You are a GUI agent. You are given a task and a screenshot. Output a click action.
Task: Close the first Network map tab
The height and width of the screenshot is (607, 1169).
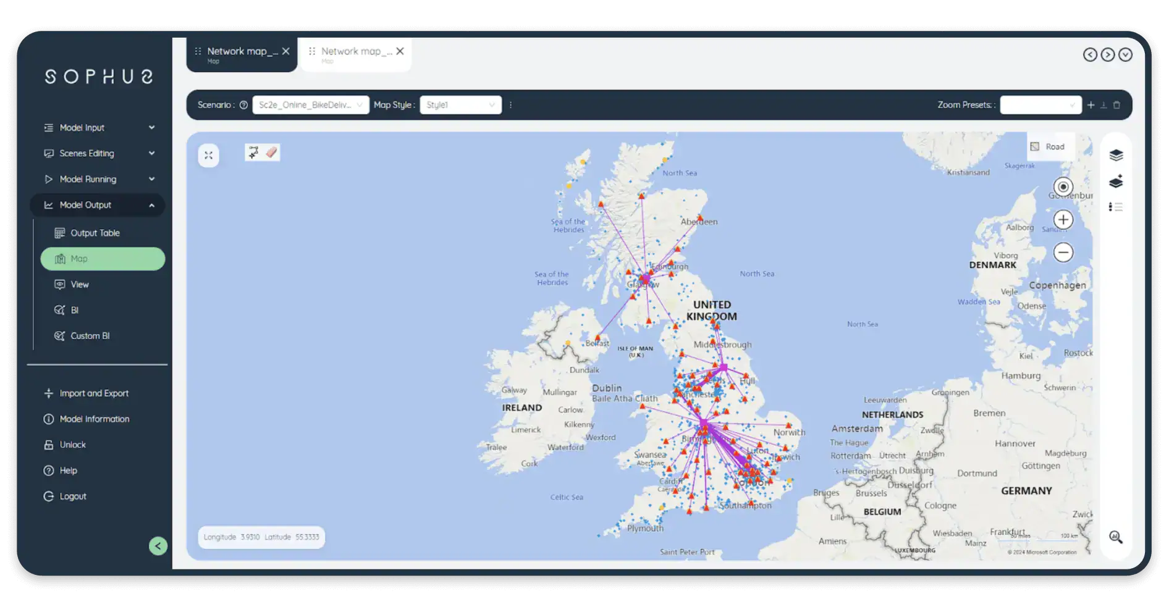286,51
